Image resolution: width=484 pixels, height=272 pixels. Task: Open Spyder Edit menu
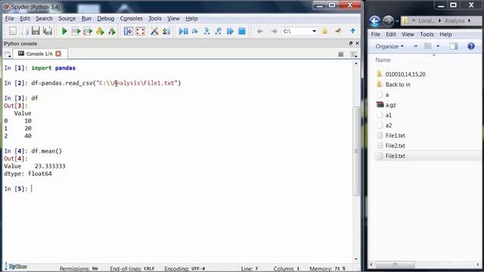[x=25, y=18]
